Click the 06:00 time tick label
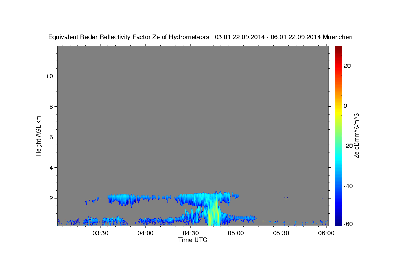Viewport: 406px width, 271px height. coord(326,233)
